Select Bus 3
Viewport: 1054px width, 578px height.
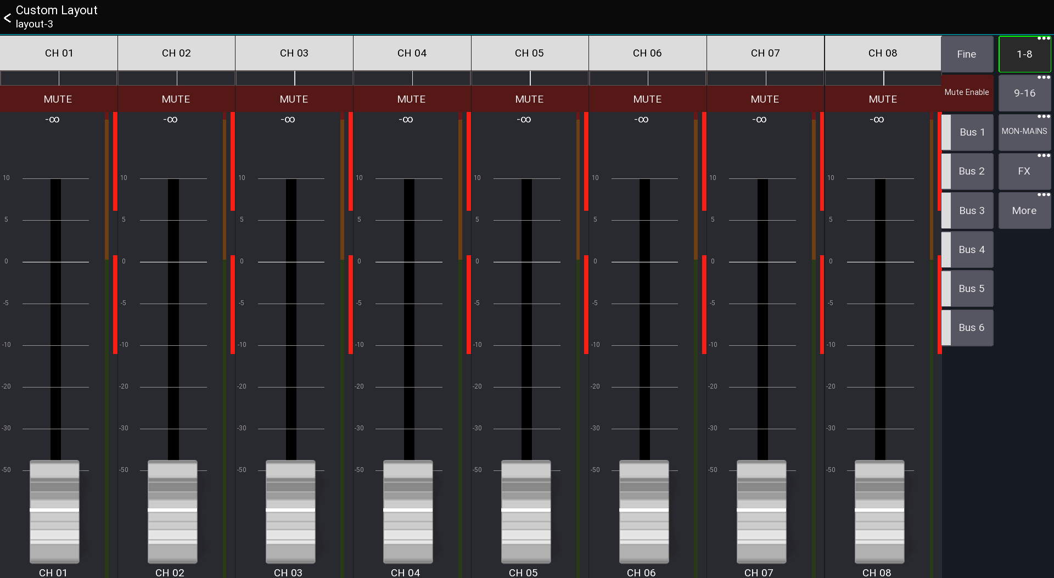[x=967, y=211]
